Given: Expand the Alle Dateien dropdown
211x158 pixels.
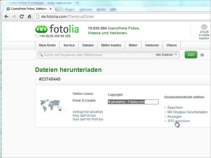Looking at the screenshot, I should [x=166, y=55].
